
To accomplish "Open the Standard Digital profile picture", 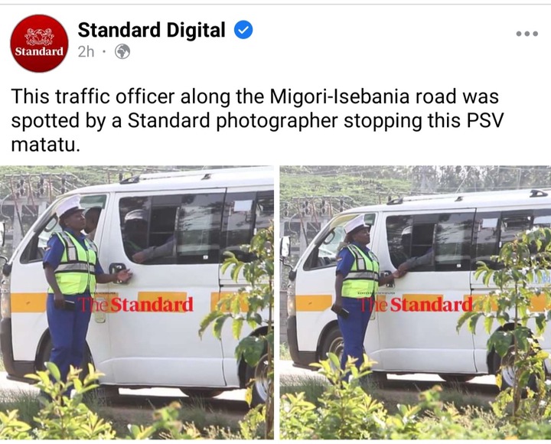I will tap(39, 44).
